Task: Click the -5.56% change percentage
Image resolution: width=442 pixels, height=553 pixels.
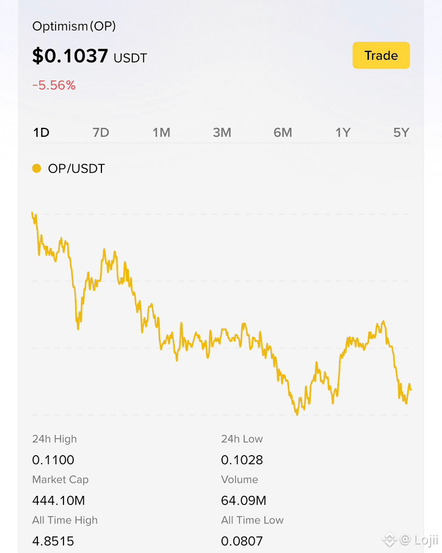Action: pos(54,86)
